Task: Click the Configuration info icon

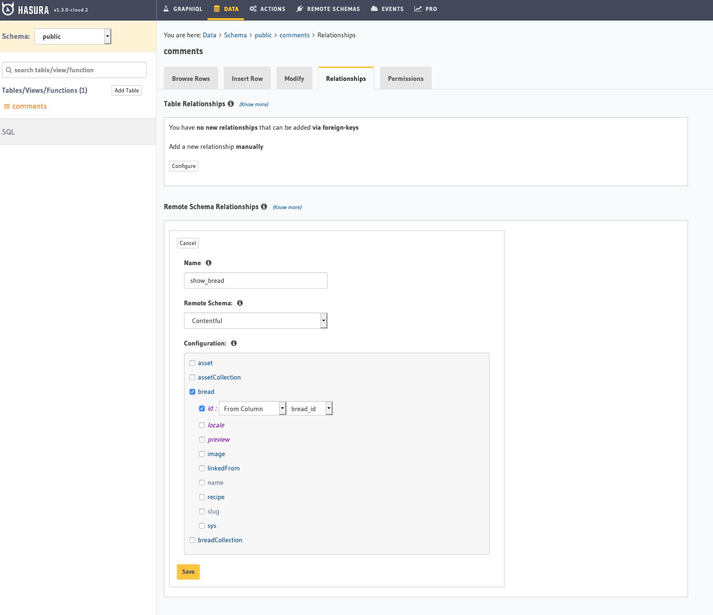Action: (x=234, y=343)
